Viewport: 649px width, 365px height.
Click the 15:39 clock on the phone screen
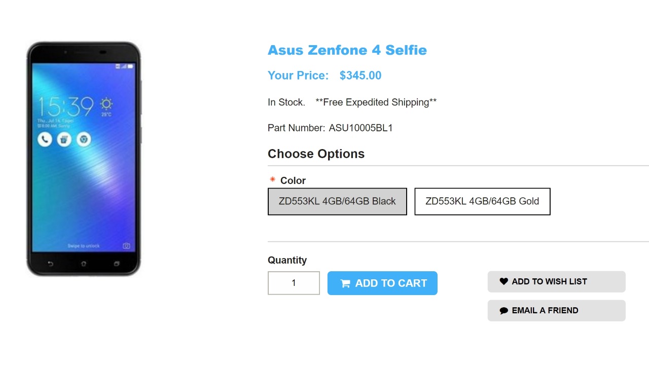tap(66, 106)
